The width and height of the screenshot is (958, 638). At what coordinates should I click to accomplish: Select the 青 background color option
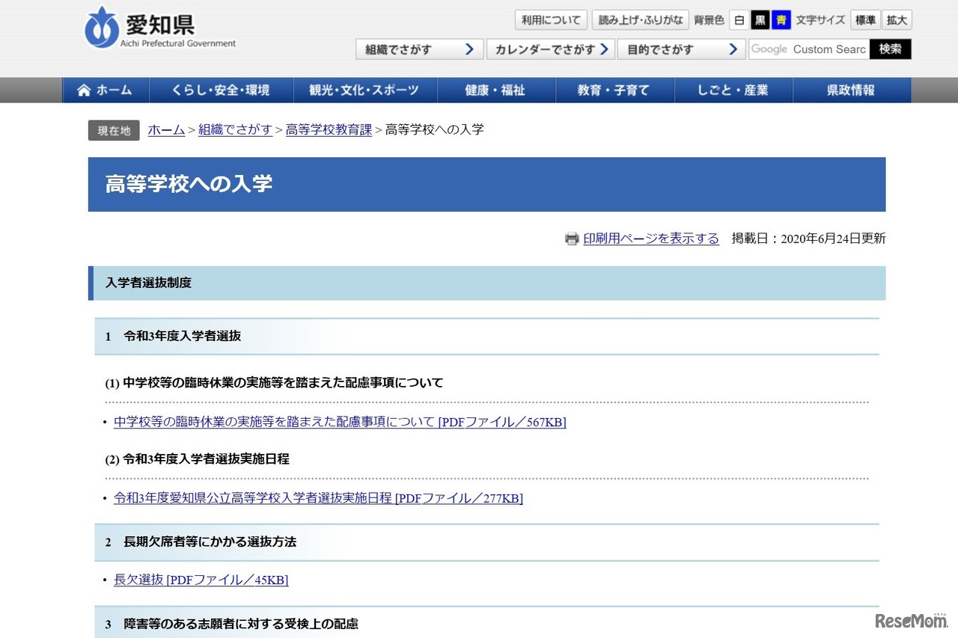pyautogui.click(x=780, y=20)
